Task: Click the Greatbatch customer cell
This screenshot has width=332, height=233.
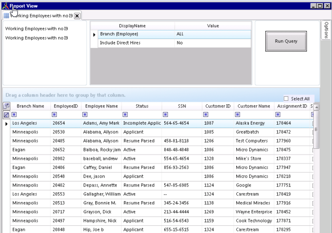Action: 254,132
